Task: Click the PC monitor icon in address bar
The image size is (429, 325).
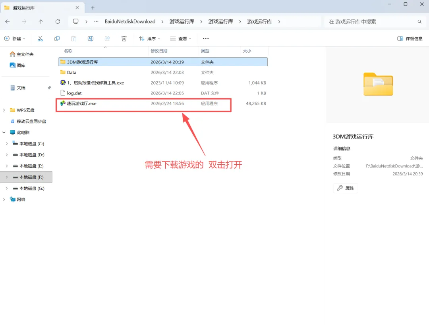Action: 76,21
